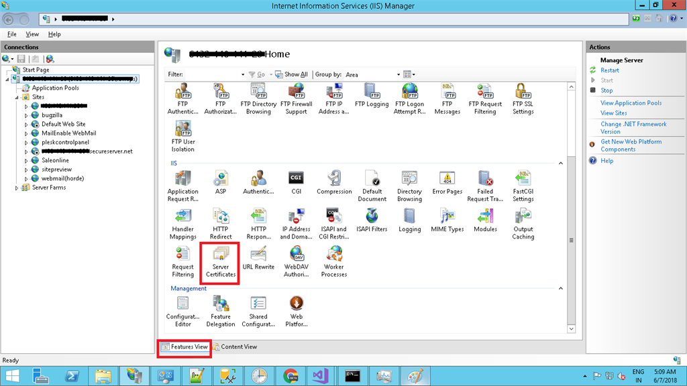Expand the Saleonline site node
The height and width of the screenshot is (386, 687).
[x=26, y=161]
